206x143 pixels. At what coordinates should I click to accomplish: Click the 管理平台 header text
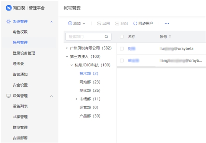37,8
